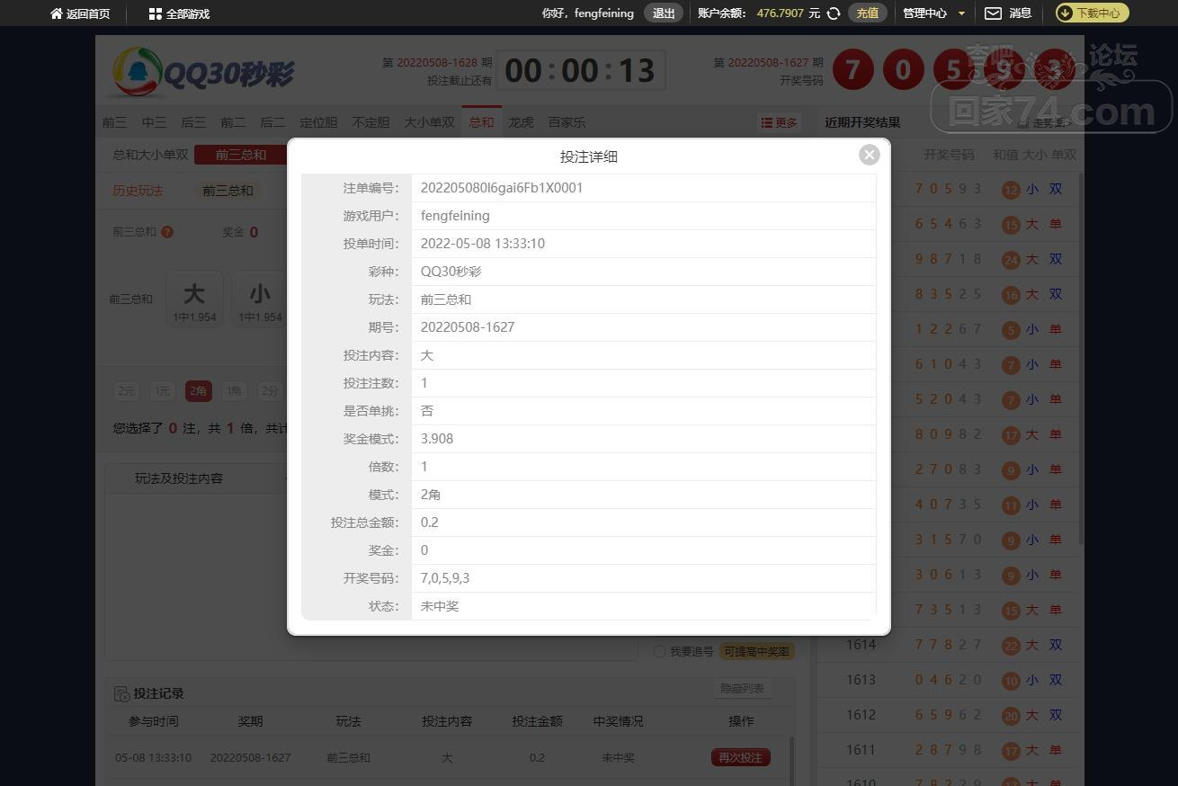Select the 2角 bet unit
This screenshot has height=786, width=1178.
(x=198, y=391)
